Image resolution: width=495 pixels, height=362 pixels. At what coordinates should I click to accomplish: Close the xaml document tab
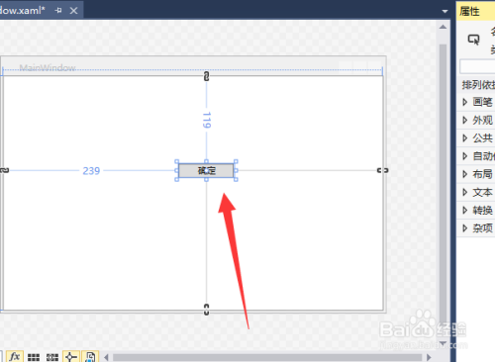pyautogui.click(x=73, y=11)
